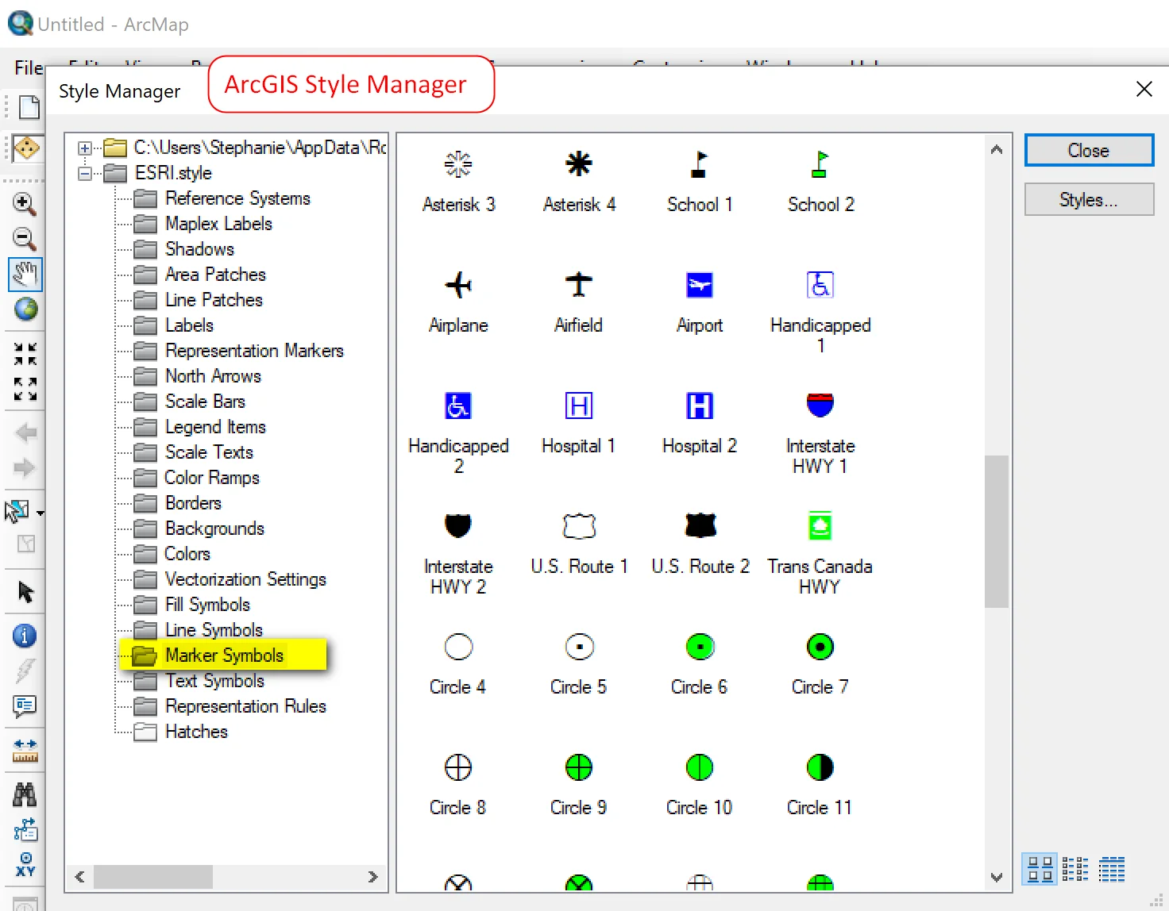Switch to list view
This screenshot has width=1169, height=911.
pos(1075,869)
